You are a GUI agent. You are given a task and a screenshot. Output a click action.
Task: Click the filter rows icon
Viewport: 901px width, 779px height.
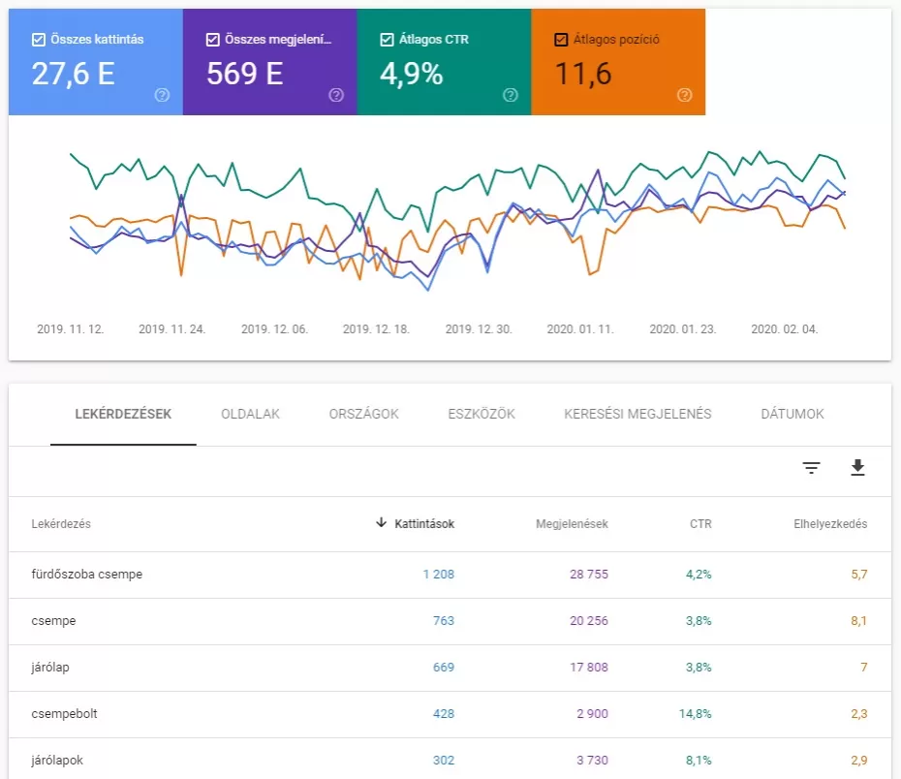point(811,468)
